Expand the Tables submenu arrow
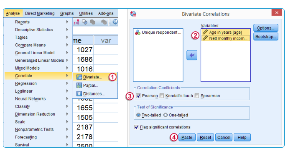The width and height of the screenshot is (288, 151). [67, 37]
